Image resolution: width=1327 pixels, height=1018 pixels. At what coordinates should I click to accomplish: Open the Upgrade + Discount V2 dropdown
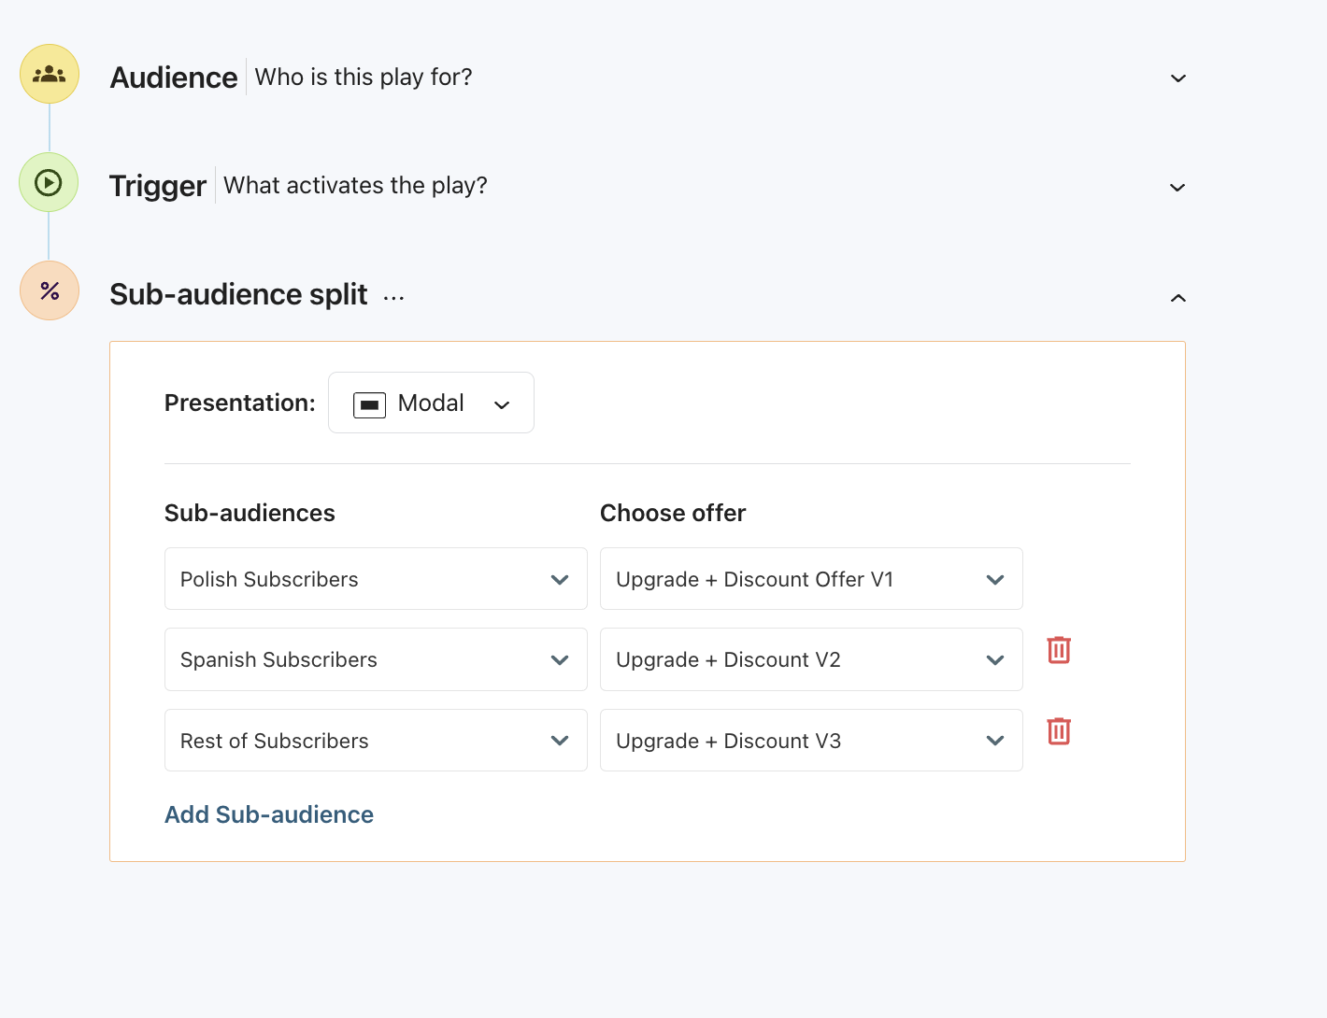pyautogui.click(x=811, y=659)
